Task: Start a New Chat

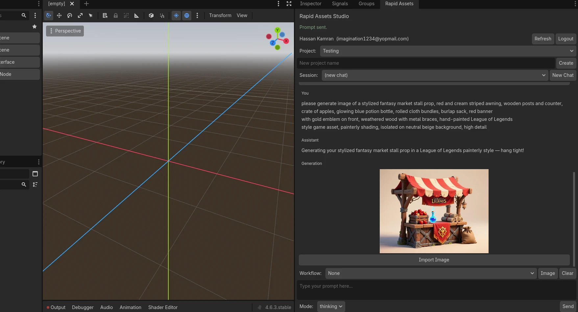Action: coord(563,75)
